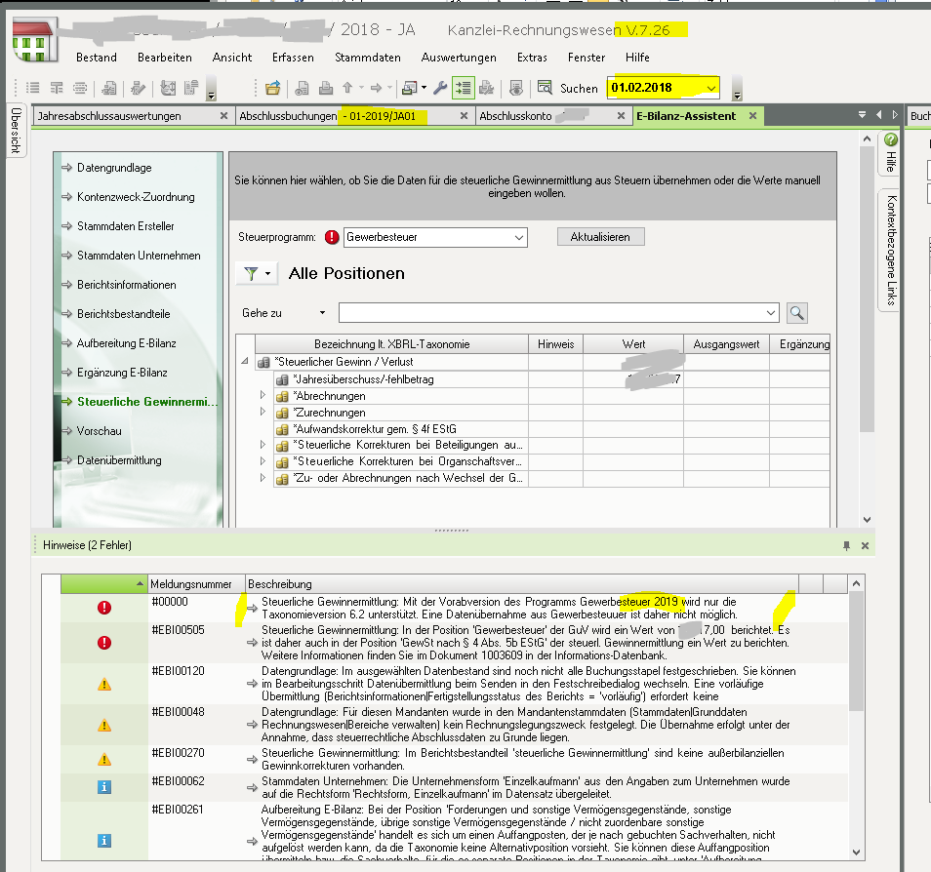This screenshot has height=872, width=931.
Task: Open the Extras menu
Action: pyautogui.click(x=532, y=58)
